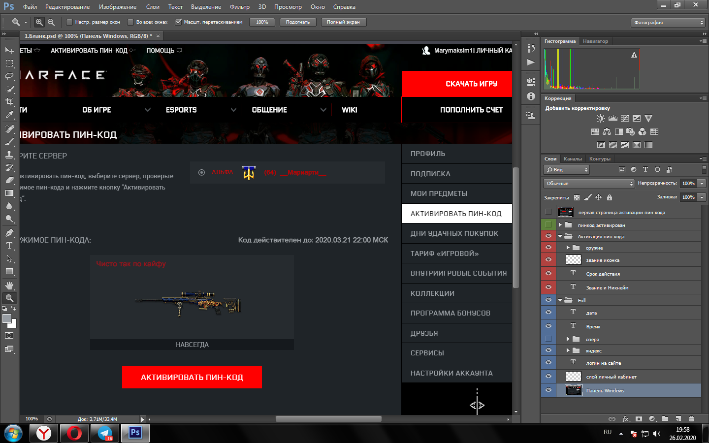Open the blend mode 'Обычные' dropdown
The width and height of the screenshot is (709, 443).
589,184
